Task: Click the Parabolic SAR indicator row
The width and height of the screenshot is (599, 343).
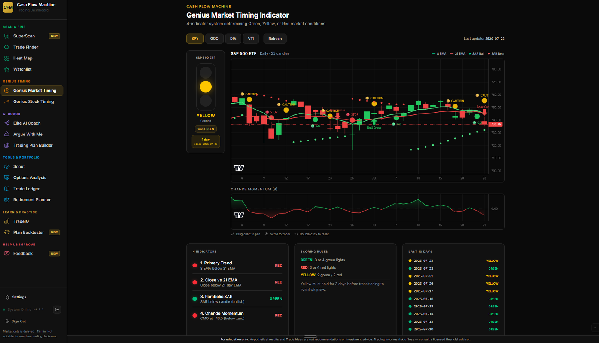Action: coord(237,299)
